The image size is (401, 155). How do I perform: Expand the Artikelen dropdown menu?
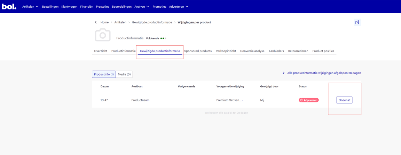[30, 7]
